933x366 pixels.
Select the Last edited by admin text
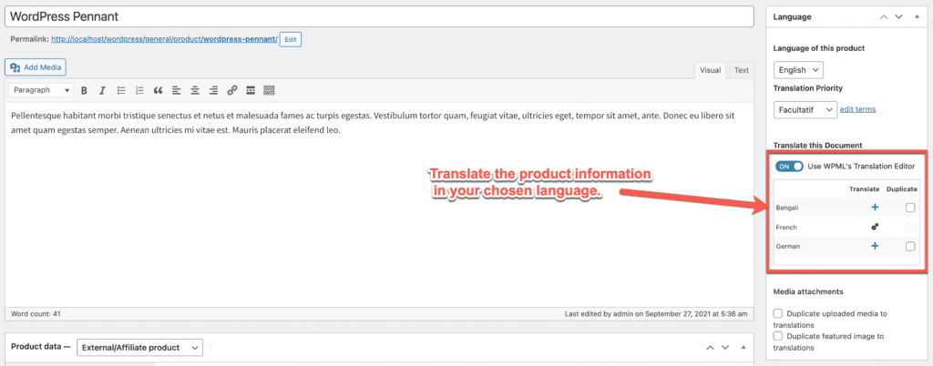pos(656,313)
